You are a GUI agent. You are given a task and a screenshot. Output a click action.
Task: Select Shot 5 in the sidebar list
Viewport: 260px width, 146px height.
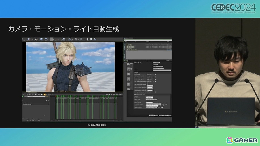[128, 77]
